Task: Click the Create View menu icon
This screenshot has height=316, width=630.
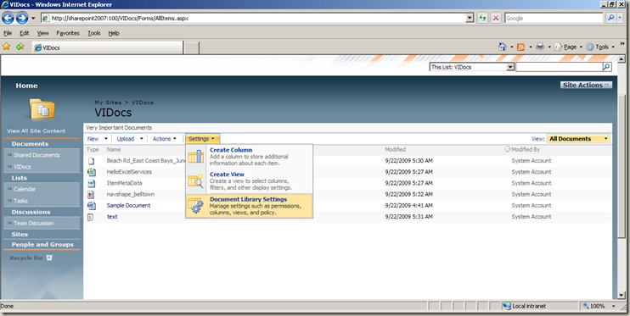Action: coord(195,180)
